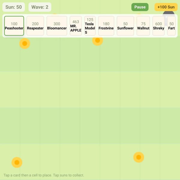Select the MR. APPLE card
The width and height of the screenshot is (180, 180).
point(76,26)
